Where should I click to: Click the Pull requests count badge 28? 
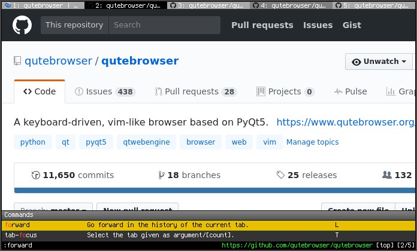(229, 92)
